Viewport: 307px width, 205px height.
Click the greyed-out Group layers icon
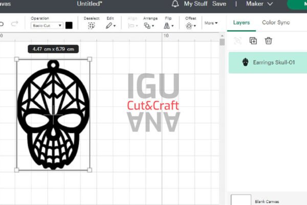click(237, 41)
